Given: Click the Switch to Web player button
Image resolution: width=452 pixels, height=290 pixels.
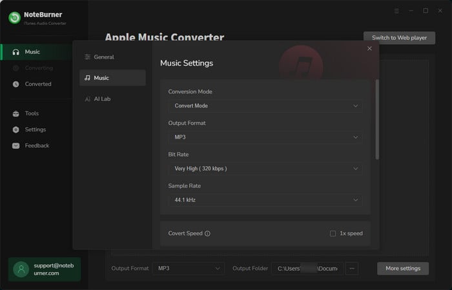Looking at the screenshot, I should tap(399, 37).
